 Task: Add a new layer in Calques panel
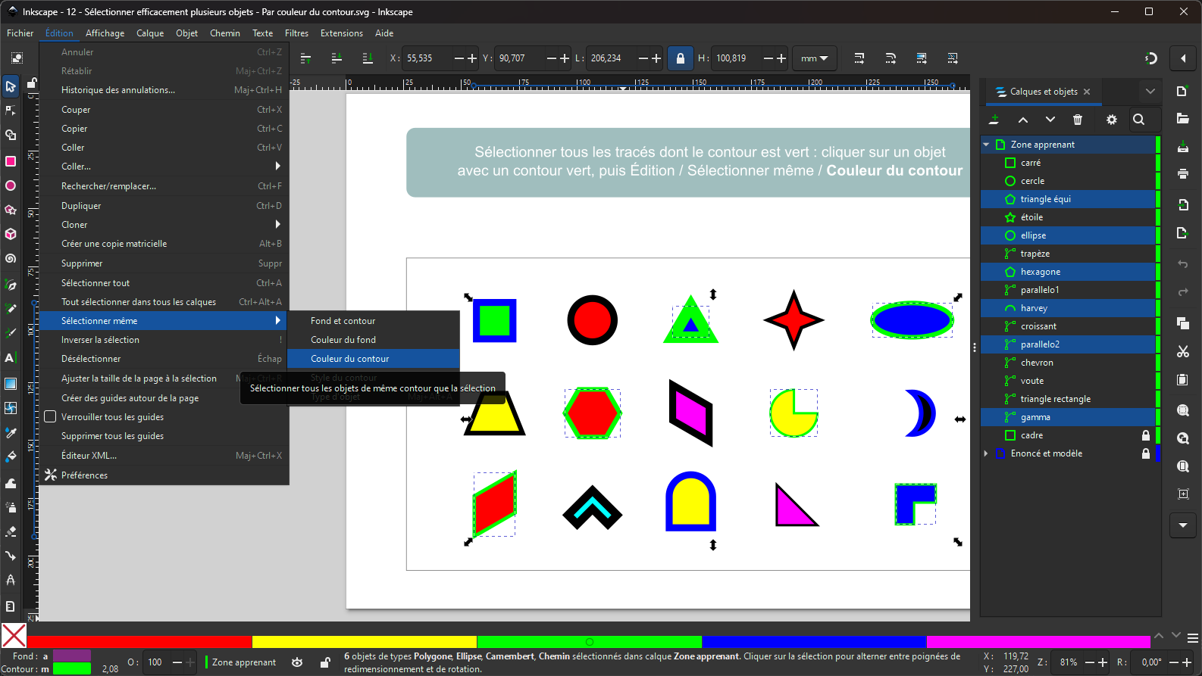coord(994,120)
